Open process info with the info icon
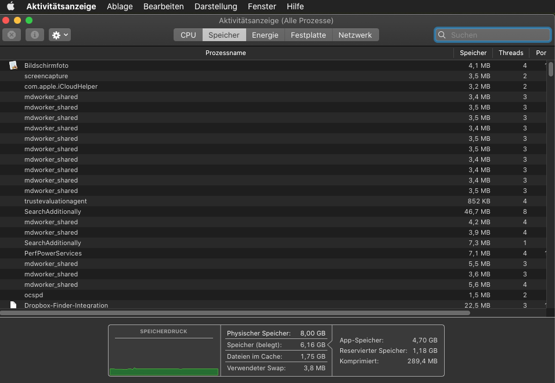The width and height of the screenshot is (555, 383). coord(34,35)
